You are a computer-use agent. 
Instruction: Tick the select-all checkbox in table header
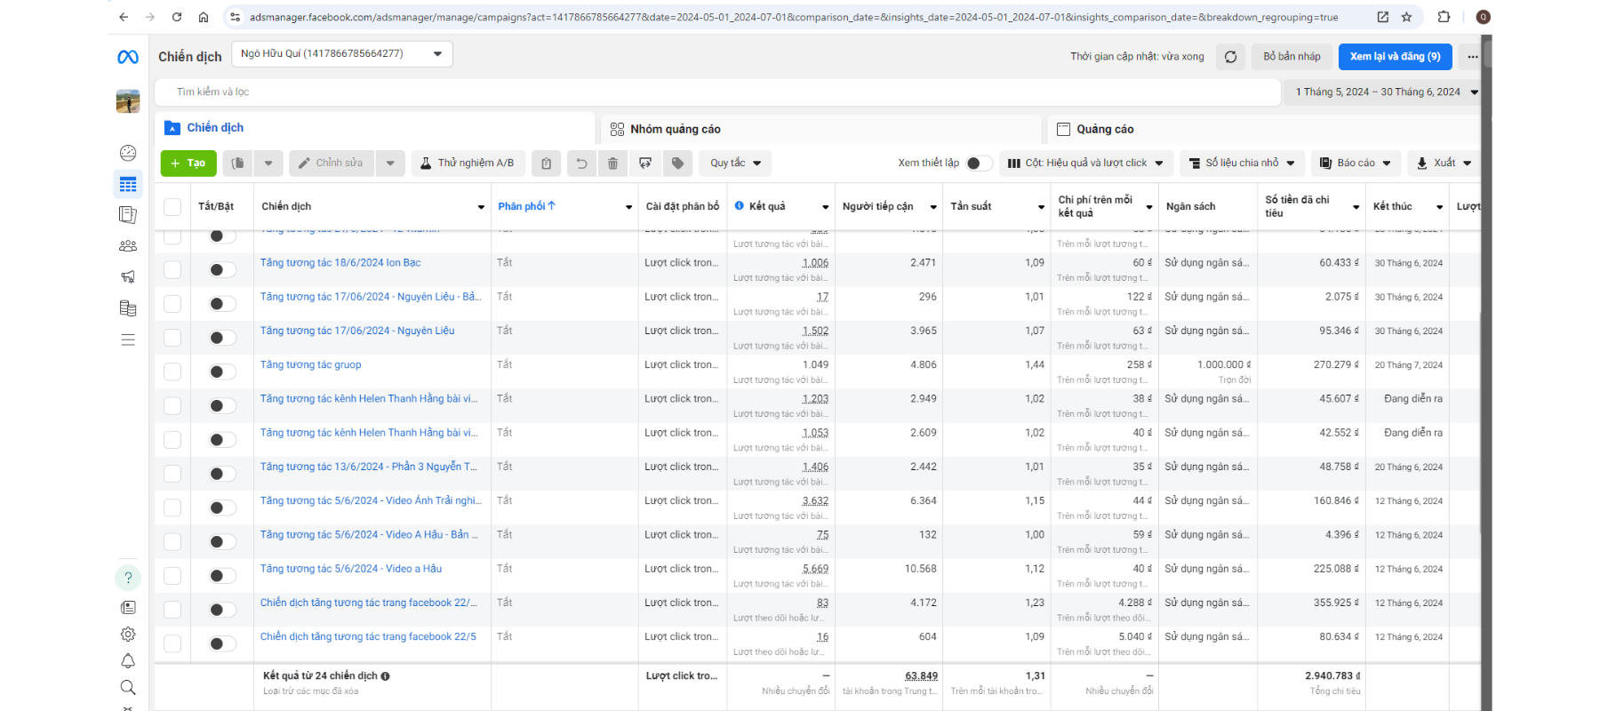tap(172, 207)
